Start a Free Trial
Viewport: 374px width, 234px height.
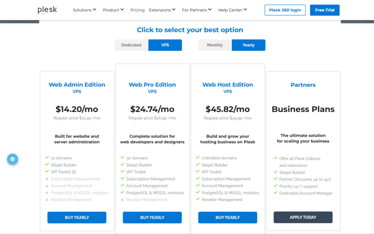click(x=325, y=10)
